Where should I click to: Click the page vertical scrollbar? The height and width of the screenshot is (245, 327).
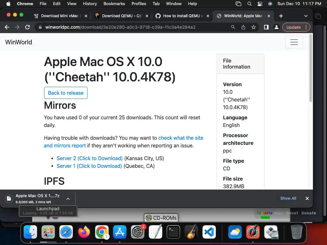pyautogui.click(x=311, y=69)
